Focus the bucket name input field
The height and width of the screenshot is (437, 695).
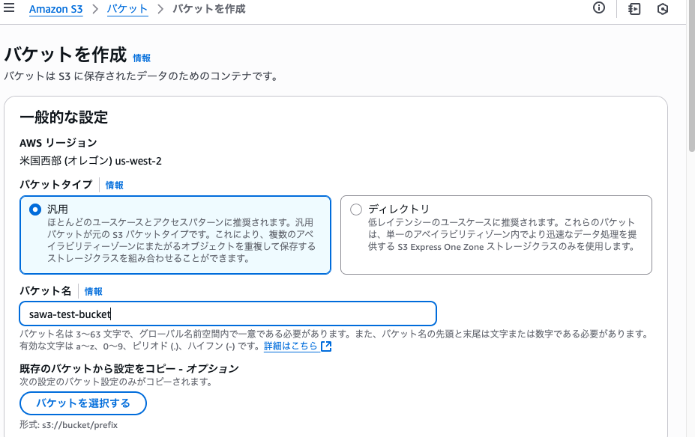[x=228, y=314]
